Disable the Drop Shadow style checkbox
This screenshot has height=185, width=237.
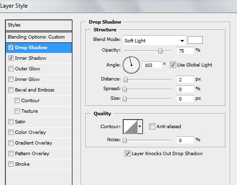pyautogui.click(x=11, y=48)
